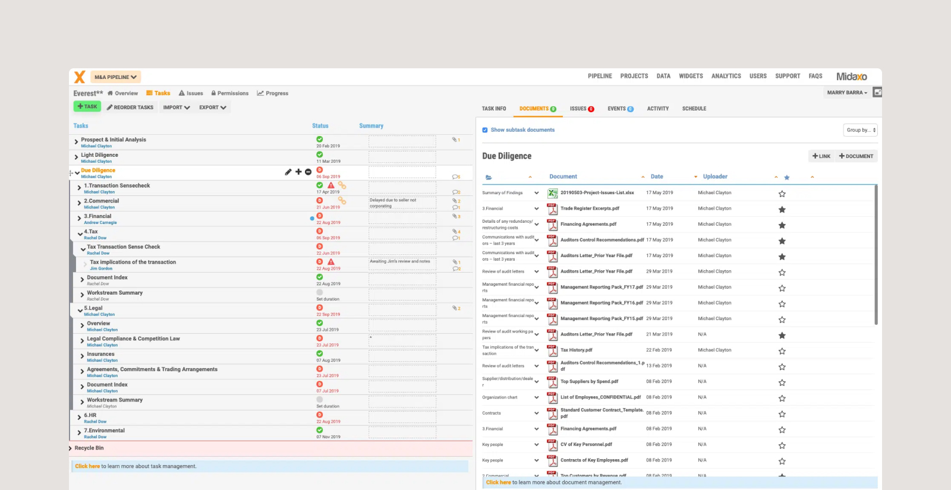Click summary field of 2.Commercial row

click(402, 203)
